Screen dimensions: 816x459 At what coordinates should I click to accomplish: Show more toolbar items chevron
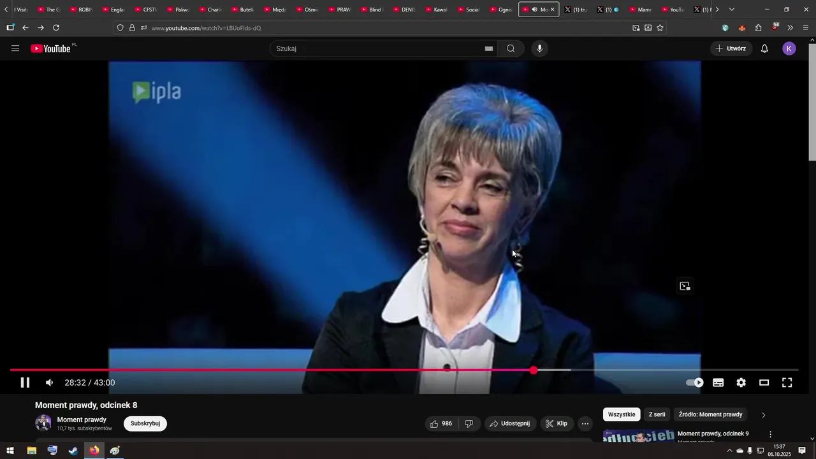pos(790,28)
